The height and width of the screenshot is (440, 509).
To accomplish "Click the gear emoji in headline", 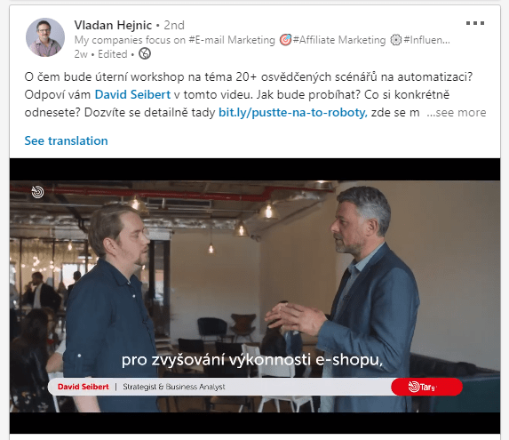I will click(395, 40).
